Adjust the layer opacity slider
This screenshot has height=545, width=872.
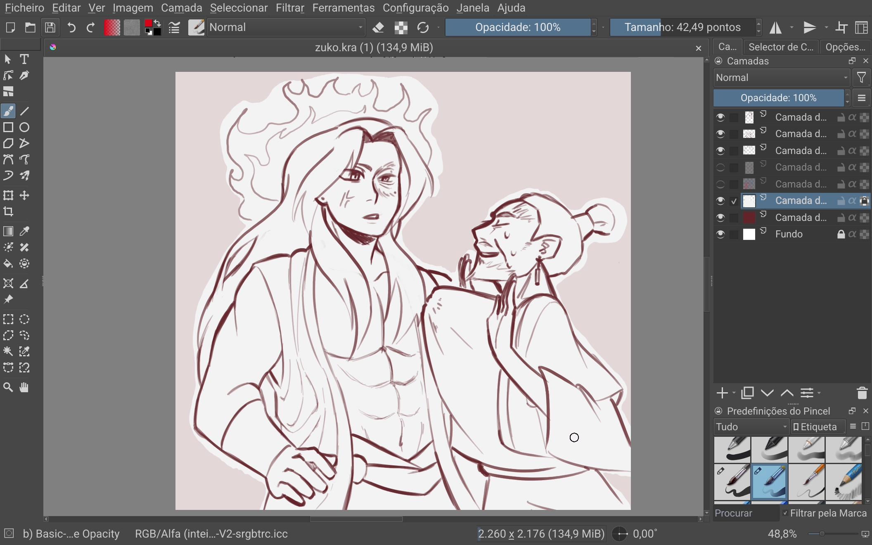pyautogui.click(x=778, y=98)
